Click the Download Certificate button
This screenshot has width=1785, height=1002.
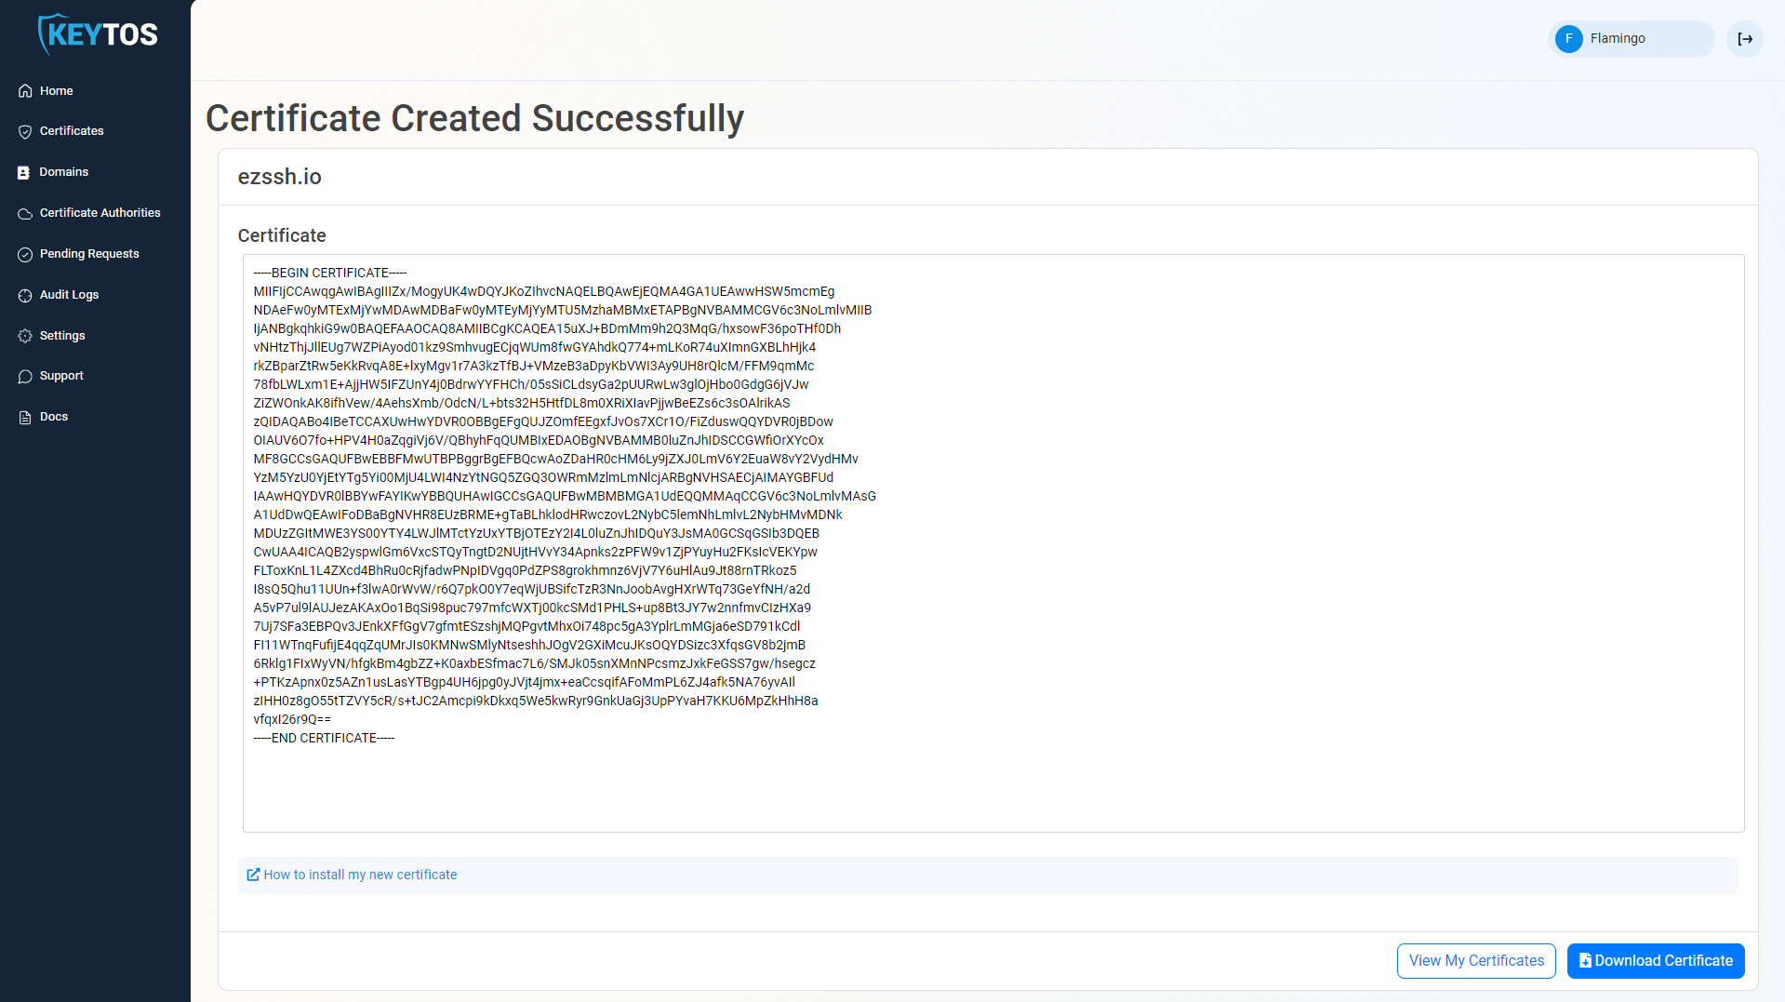[1656, 960]
